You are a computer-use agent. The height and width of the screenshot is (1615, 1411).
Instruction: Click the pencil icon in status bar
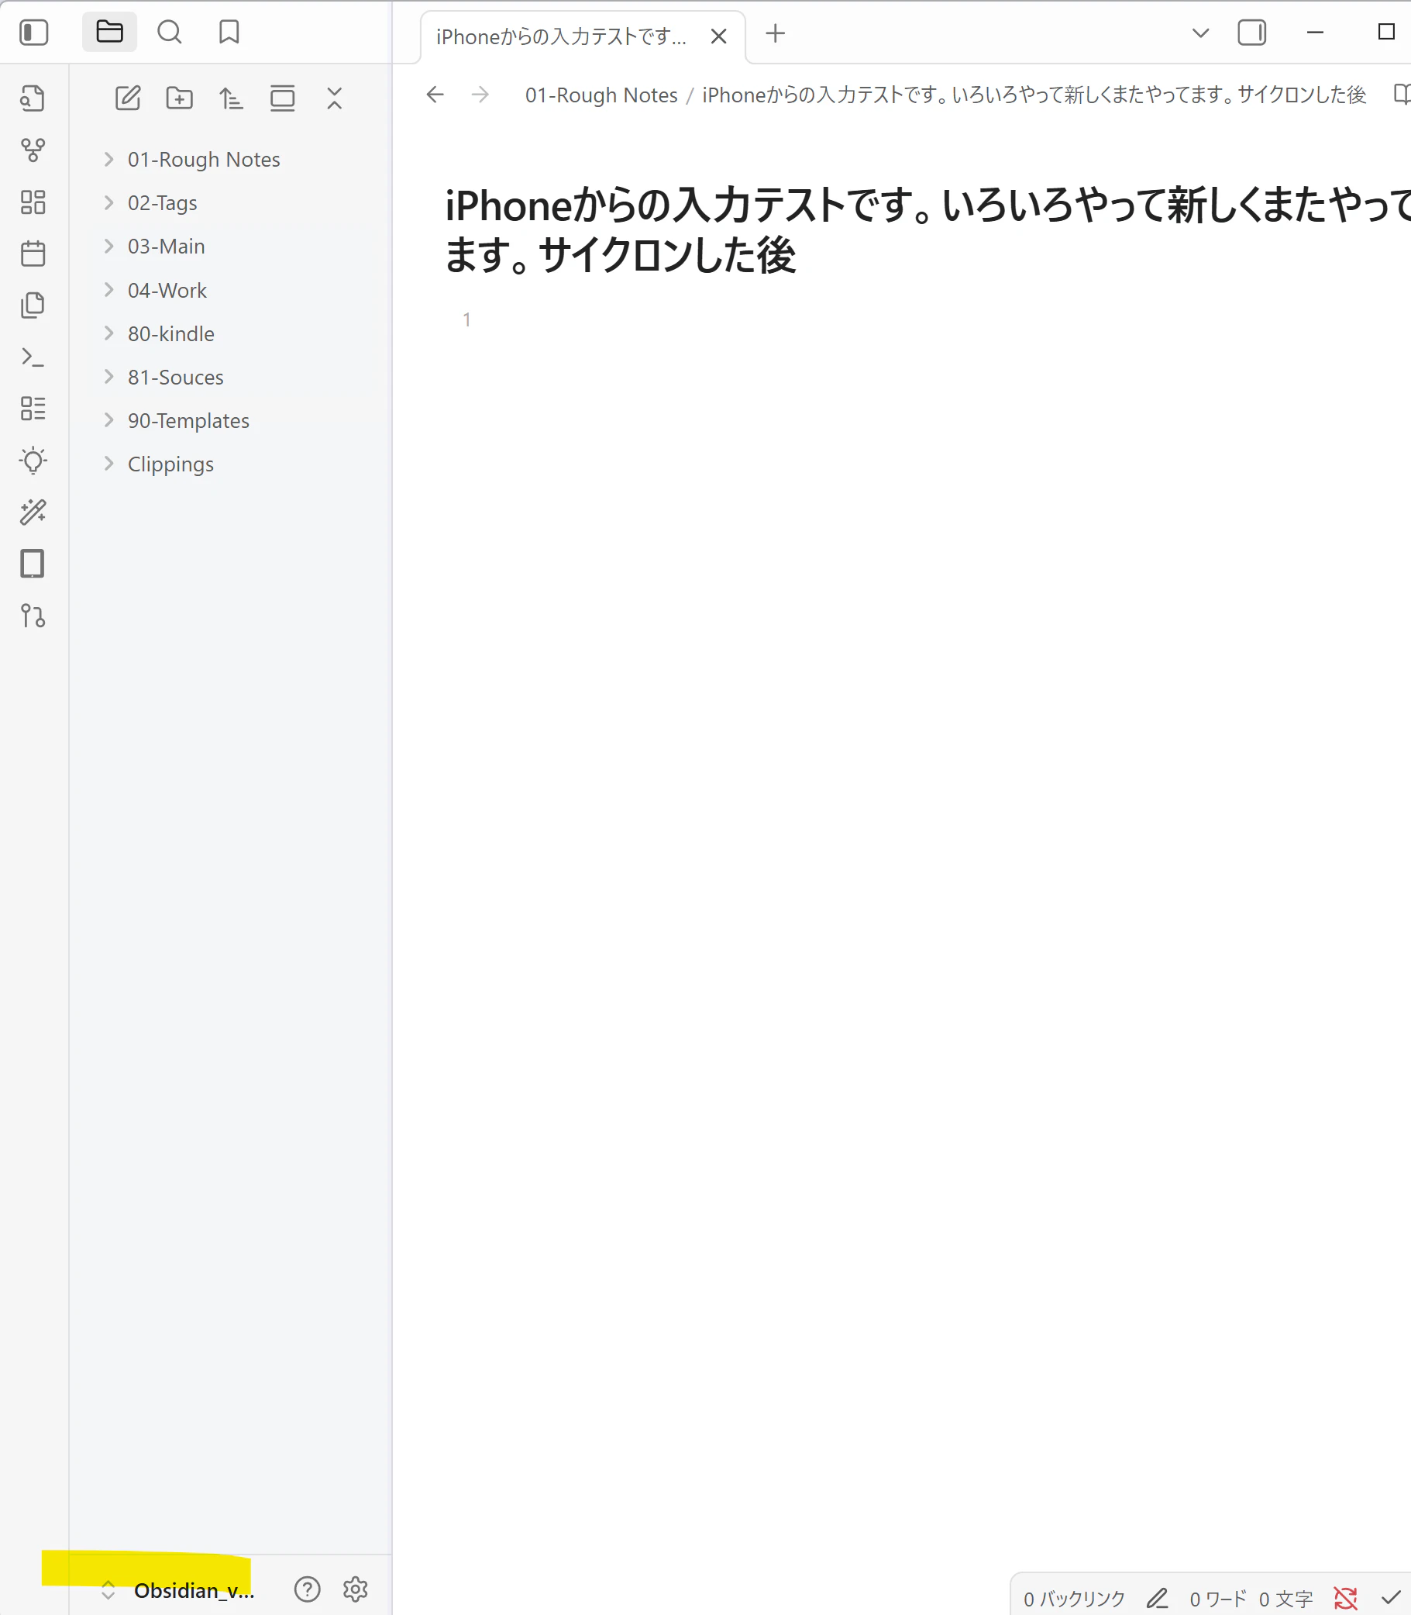1157,1598
